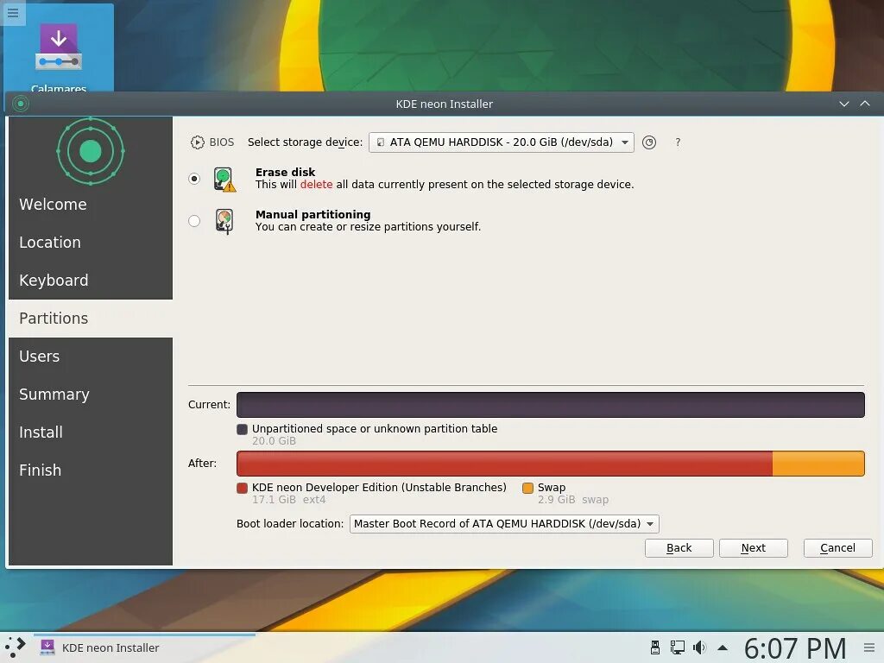This screenshot has width=884, height=663.
Task: Click the Erase disk label text
Action: pos(285,172)
